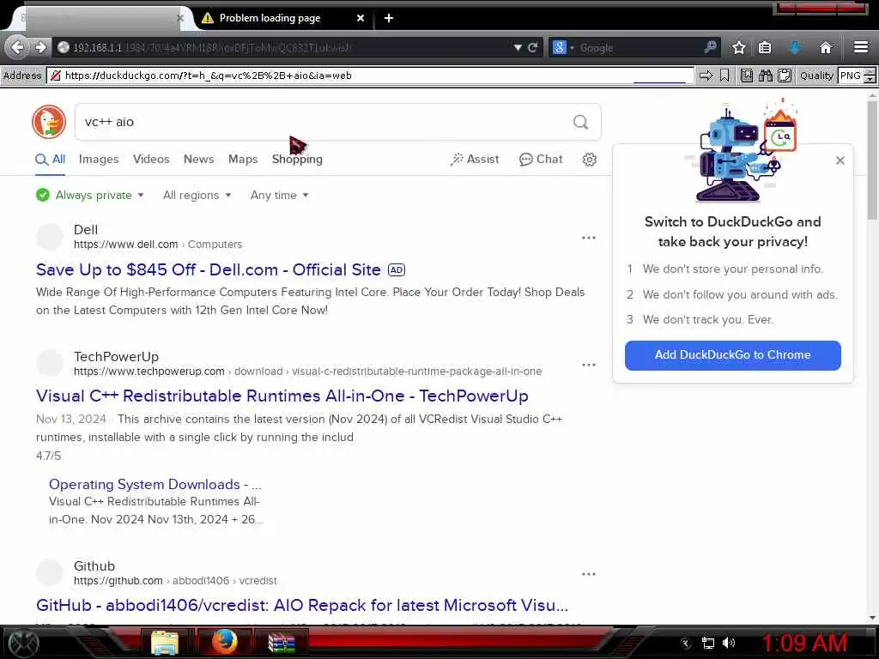This screenshot has height=659, width=879.
Task: Click the page snapshot icon left of binoculars
Action: tap(747, 76)
